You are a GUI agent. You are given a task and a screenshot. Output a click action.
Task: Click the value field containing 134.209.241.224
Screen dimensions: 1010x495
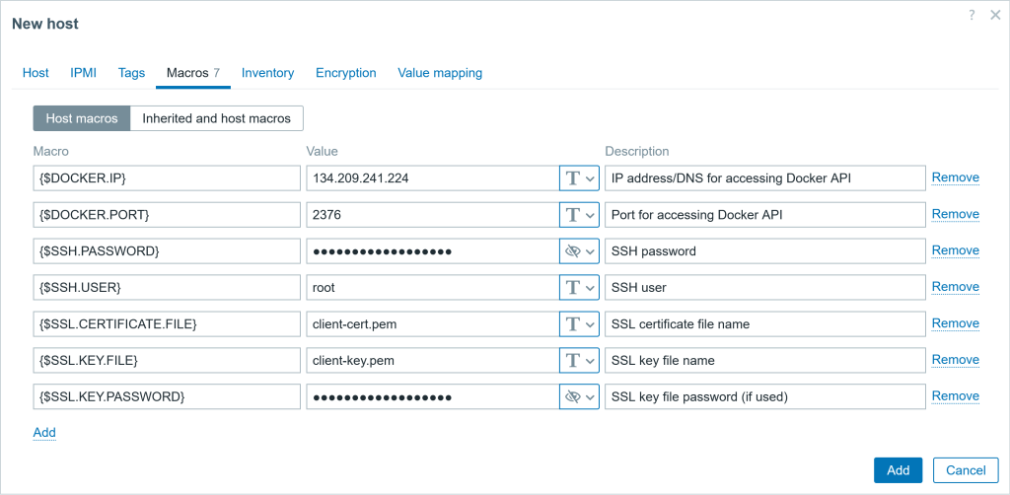[x=431, y=178]
